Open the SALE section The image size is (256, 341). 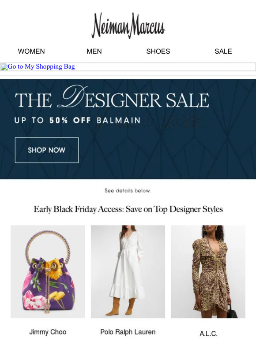223,51
